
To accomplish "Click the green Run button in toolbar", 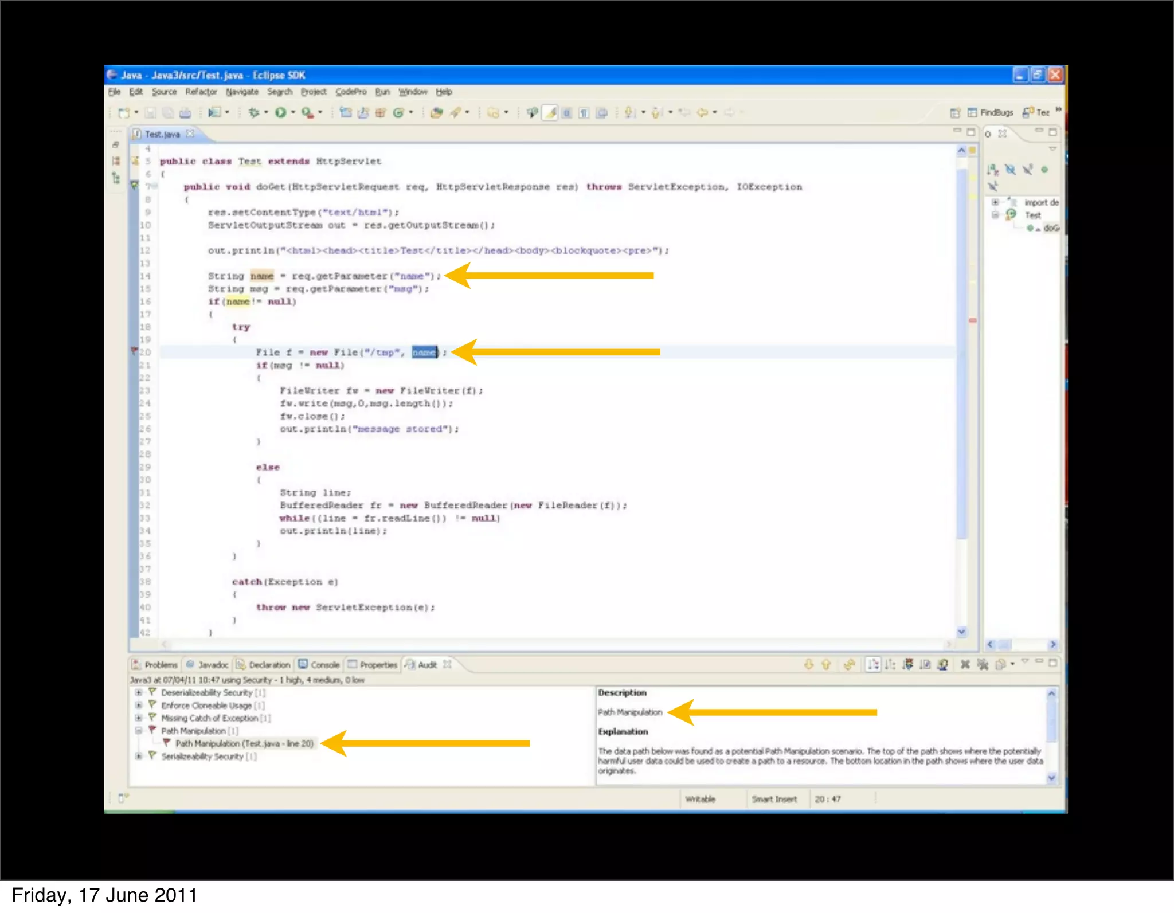I will [280, 113].
